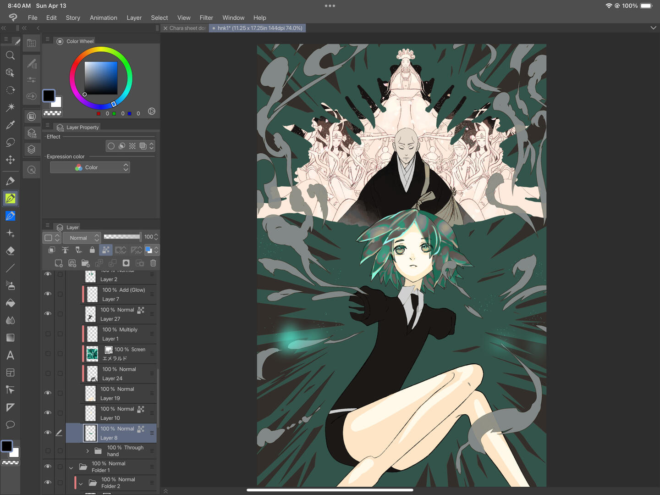
Task: Show the hidden Layer 1 Multiply layer
Action: (x=48, y=334)
